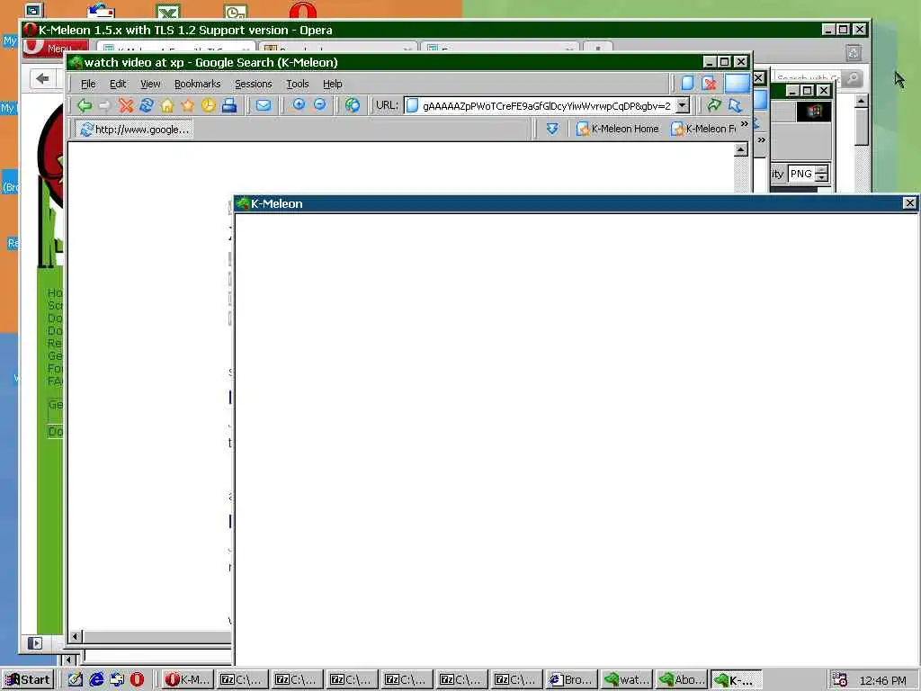
Task: Expand URL history dropdown arrow
Action: pyautogui.click(x=683, y=106)
